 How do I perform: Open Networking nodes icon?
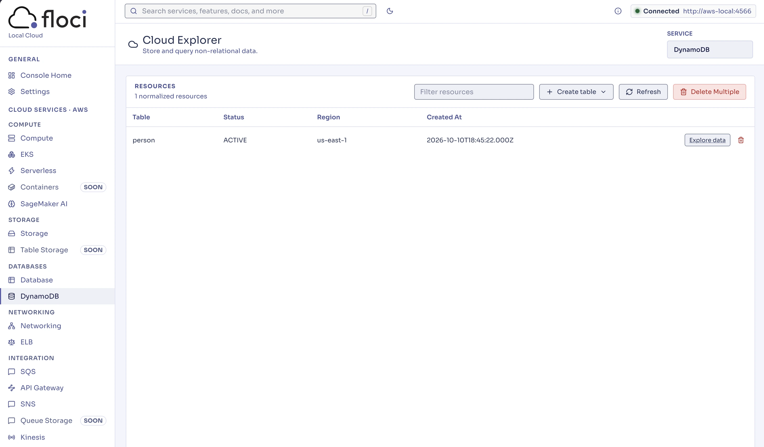[x=12, y=326]
